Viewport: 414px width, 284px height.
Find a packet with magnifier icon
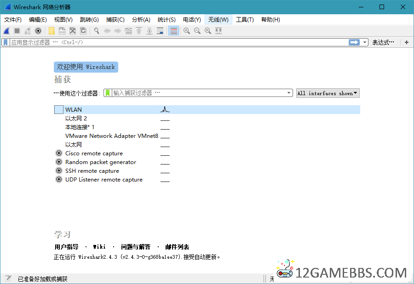click(97, 31)
